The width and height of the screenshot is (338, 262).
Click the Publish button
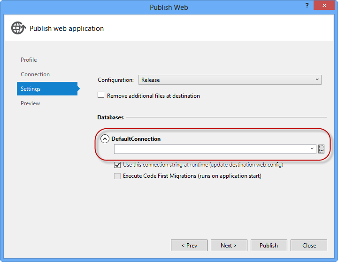[269, 245]
